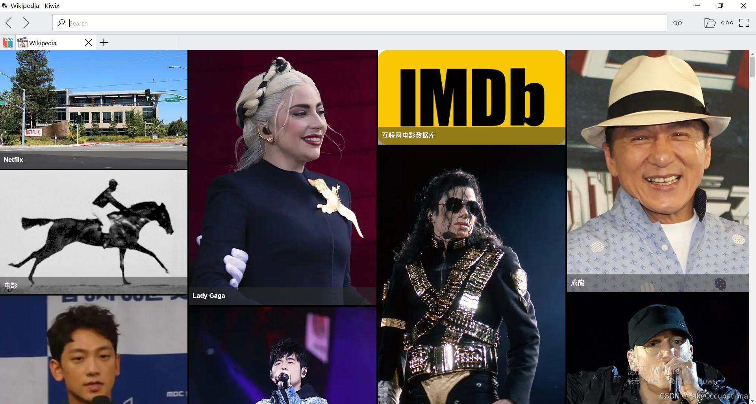
Task: Open the singer in blue jacket card
Action: [x=283, y=356]
